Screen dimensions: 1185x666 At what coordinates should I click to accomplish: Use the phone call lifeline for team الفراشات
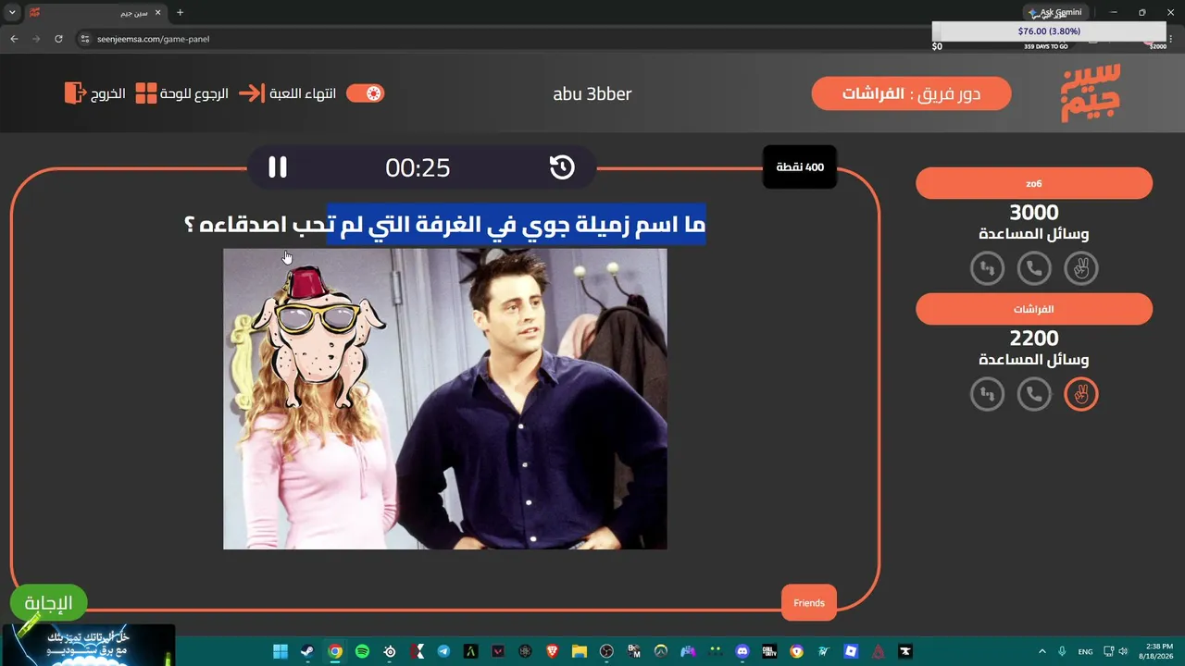1034,394
